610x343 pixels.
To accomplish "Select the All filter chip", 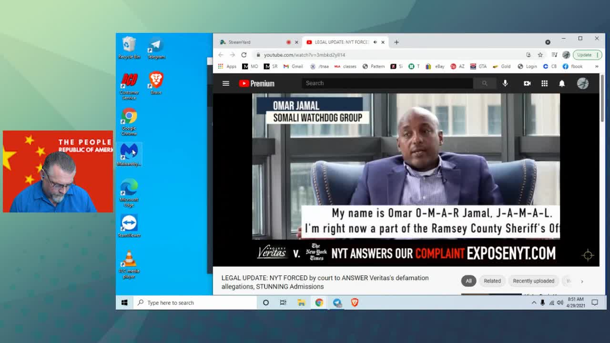I will tap(468, 281).
